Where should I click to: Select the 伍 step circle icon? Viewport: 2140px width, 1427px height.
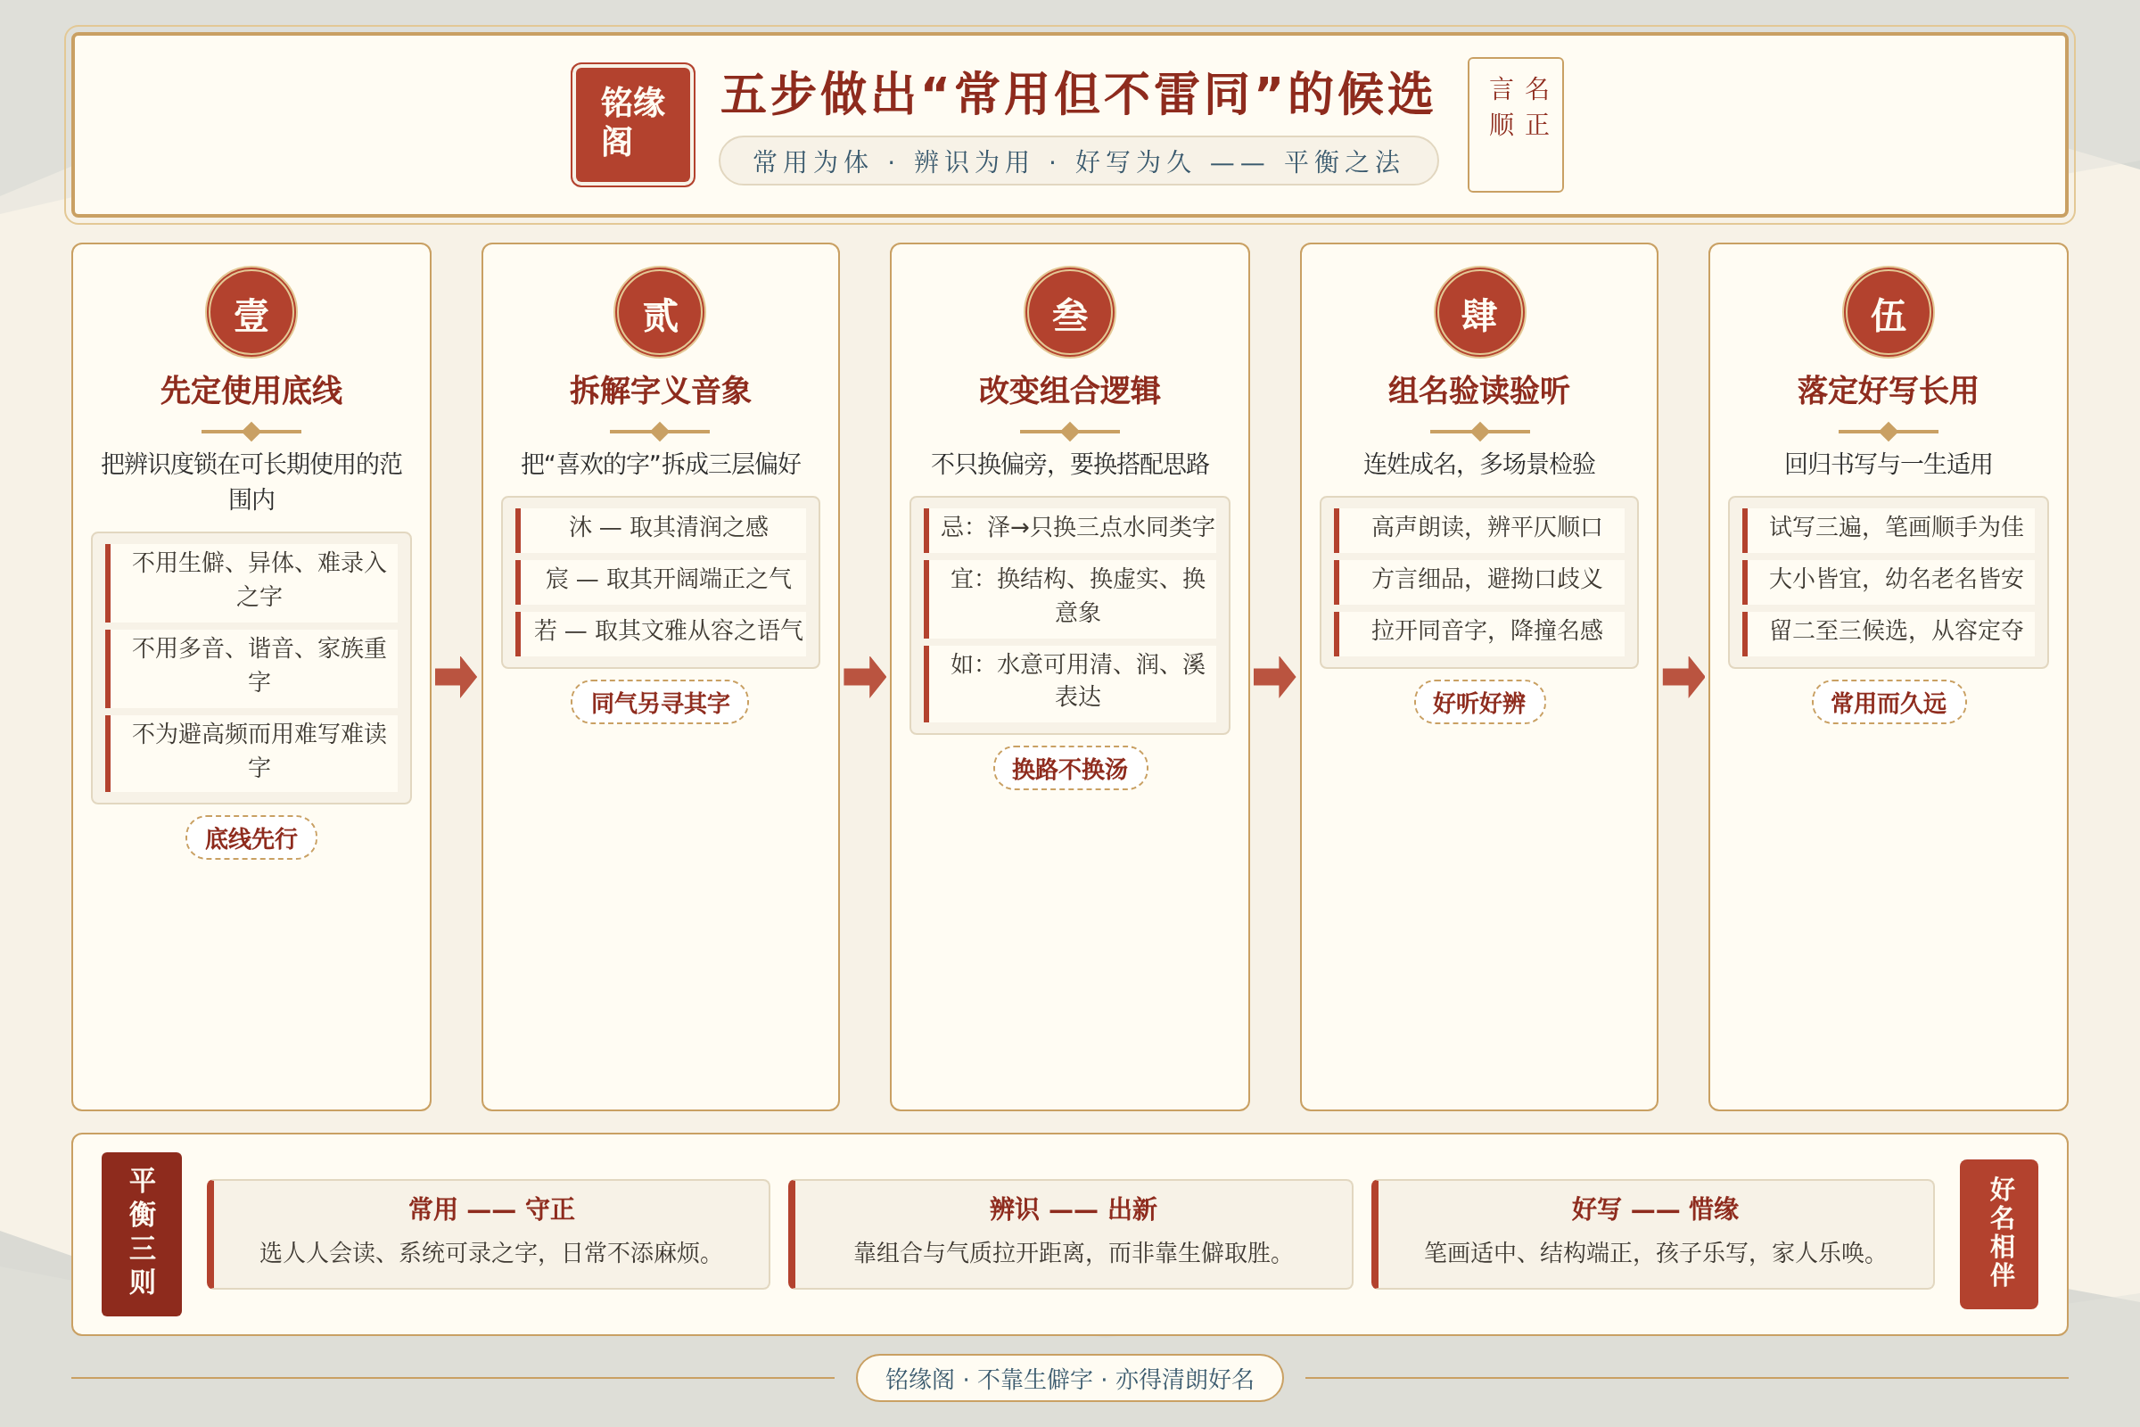pos(1888,312)
